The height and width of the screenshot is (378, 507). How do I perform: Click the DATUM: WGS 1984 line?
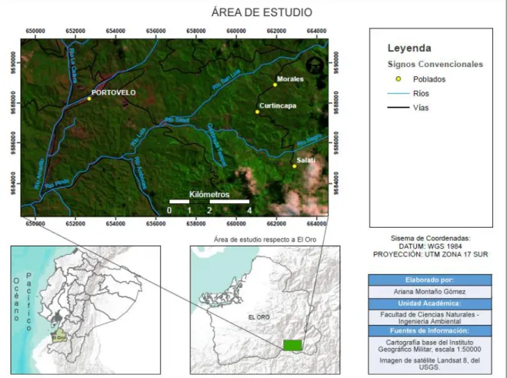(x=430, y=246)
